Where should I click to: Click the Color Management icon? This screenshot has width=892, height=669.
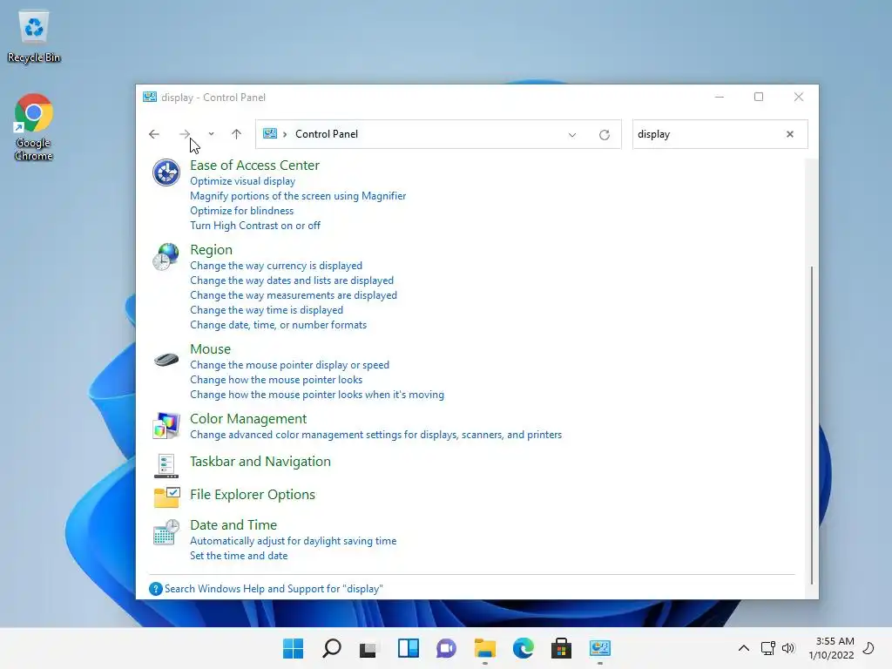point(166,426)
